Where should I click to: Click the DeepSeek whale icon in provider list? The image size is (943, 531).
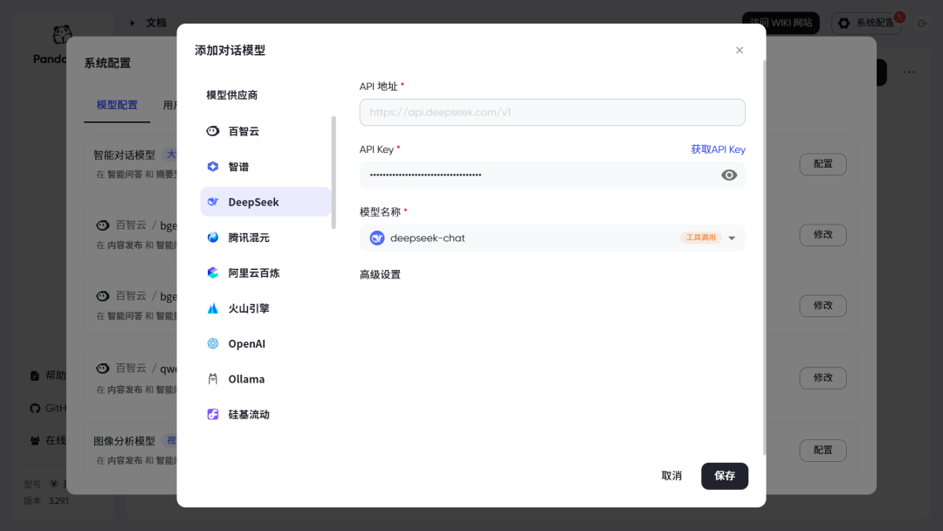click(213, 202)
